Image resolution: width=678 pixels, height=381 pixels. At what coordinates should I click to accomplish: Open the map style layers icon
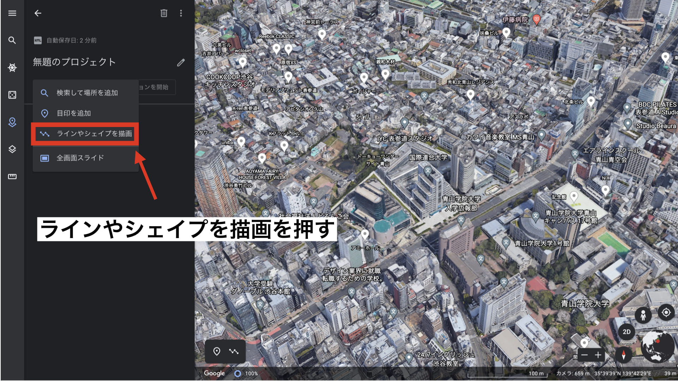click(x=12, y=149)
